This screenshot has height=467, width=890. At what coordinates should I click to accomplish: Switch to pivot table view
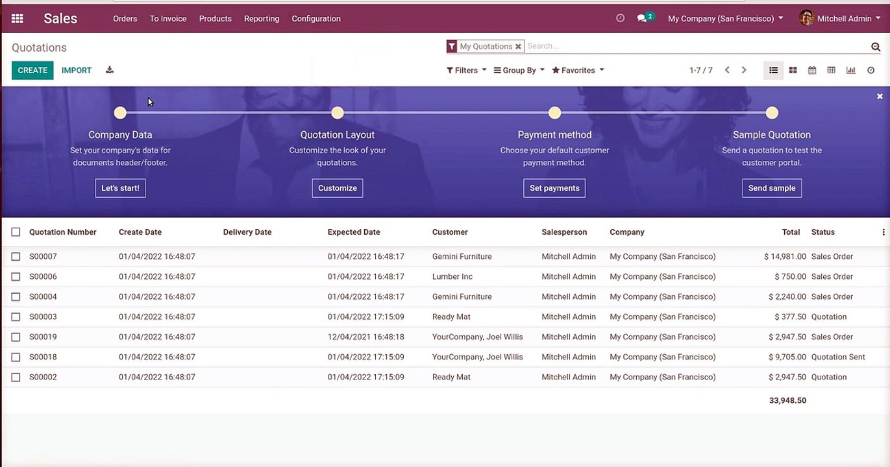[x=831, y=70]
